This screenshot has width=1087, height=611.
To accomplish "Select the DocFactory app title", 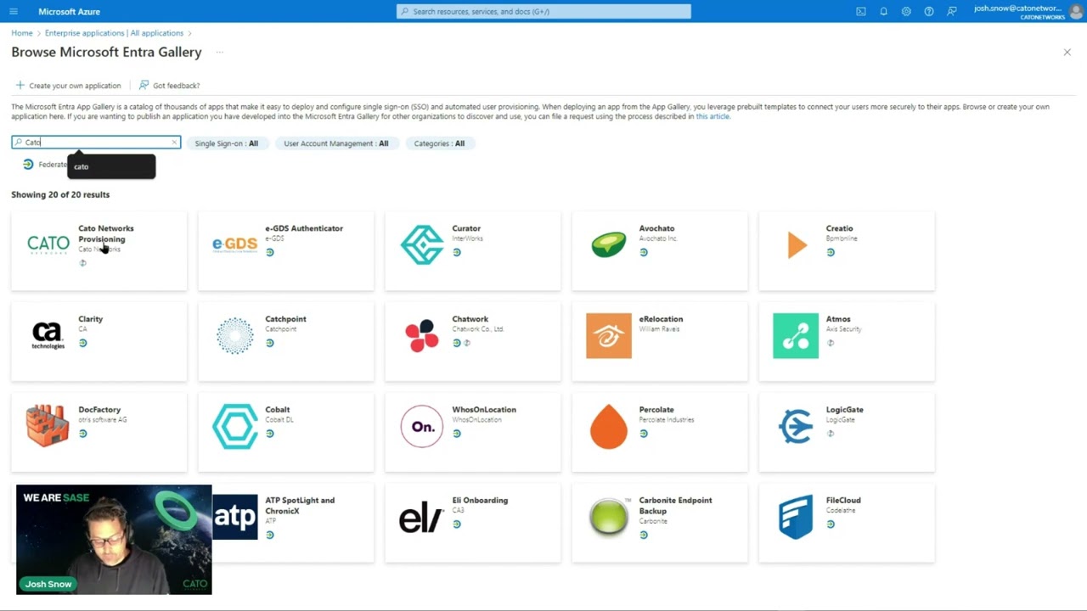I will (x=99, y=410).
